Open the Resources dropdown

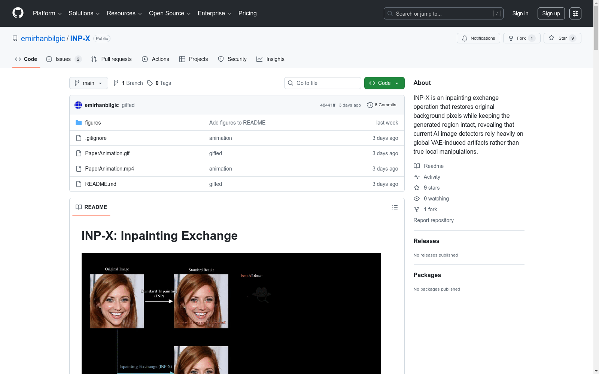pos(124,13)
